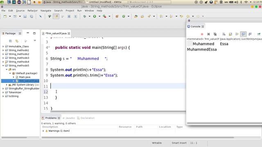Click the New Java Package icon

[x=117, y=16]
